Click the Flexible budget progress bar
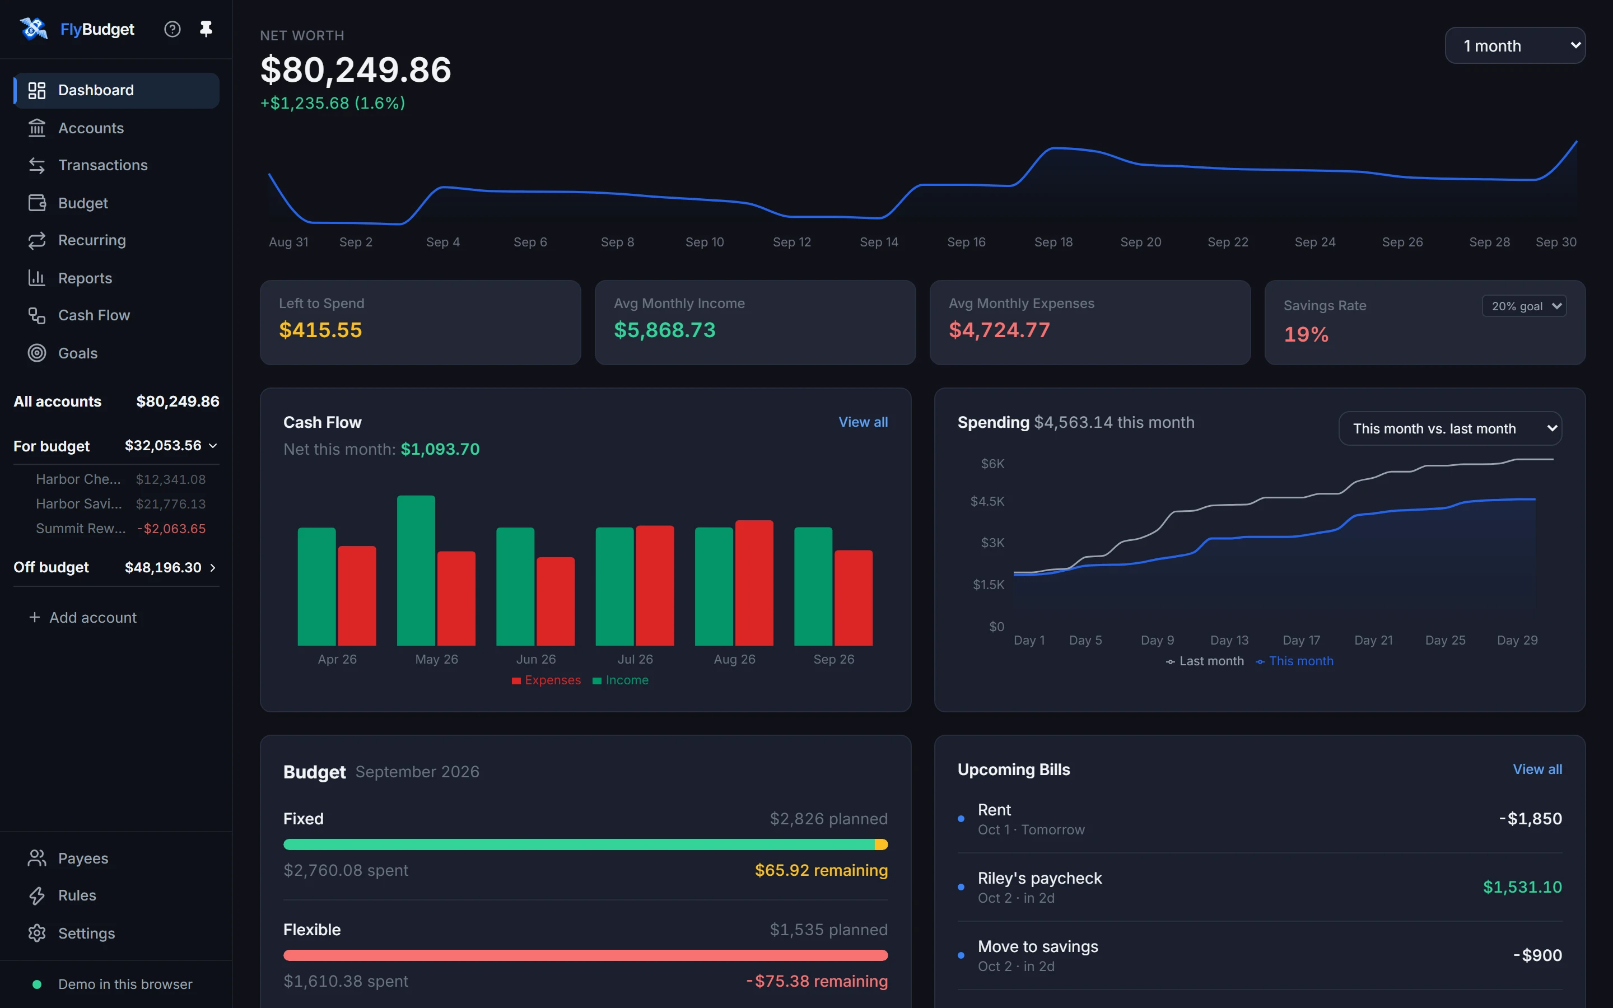The height and width of the screenshot is (1008, 1613). point(585,955)
